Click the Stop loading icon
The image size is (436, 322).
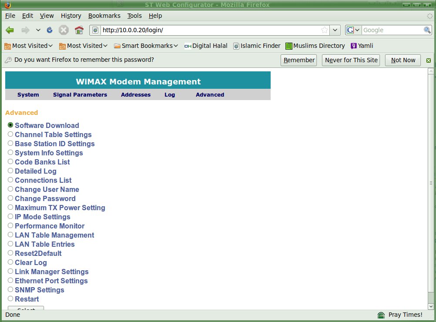(x=64, y=30)
